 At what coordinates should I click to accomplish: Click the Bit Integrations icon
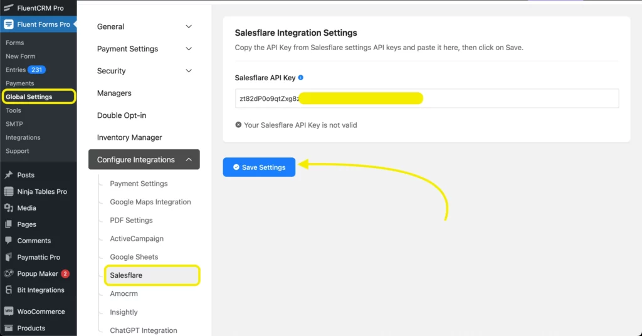pyautogui.click(x=9, y=290)
